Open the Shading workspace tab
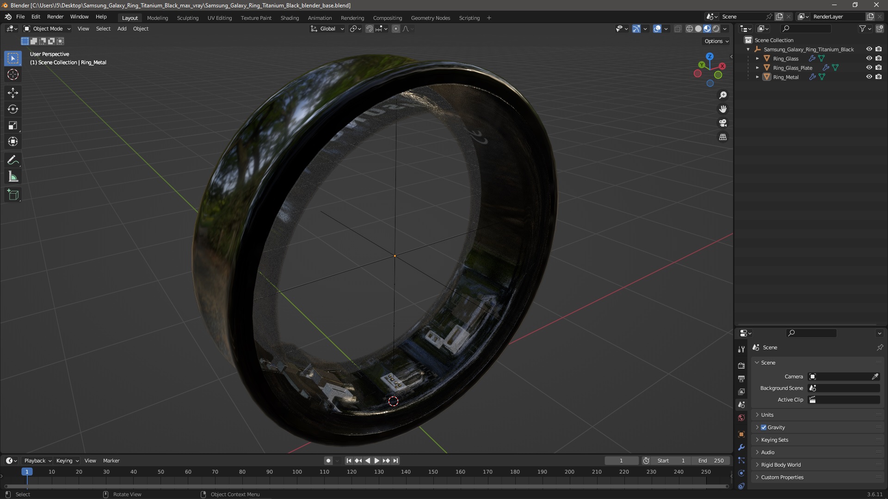The image size is (888, 499). (x=290, y=18)
